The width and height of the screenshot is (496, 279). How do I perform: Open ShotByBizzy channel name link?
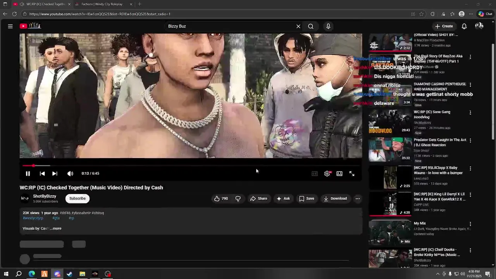(45, 196)
